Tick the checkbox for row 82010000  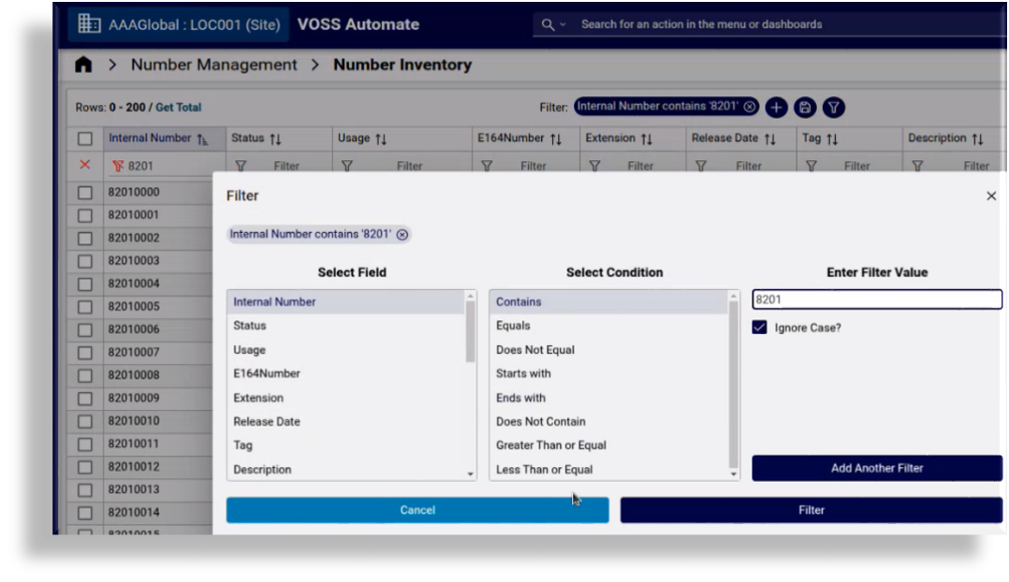85,192
